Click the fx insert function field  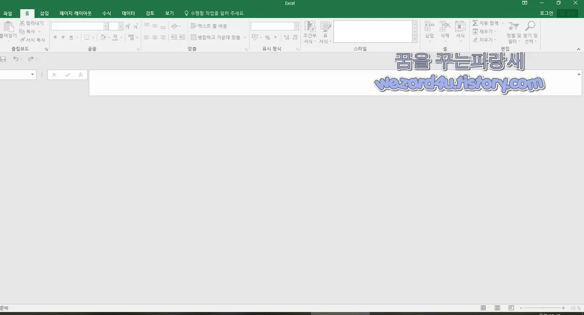click(80, 74)
